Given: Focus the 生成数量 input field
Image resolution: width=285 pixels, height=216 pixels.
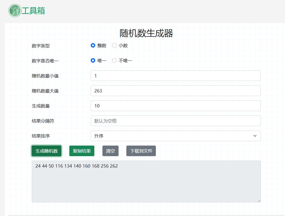Looking at the screenshot, I should (176, 106).
